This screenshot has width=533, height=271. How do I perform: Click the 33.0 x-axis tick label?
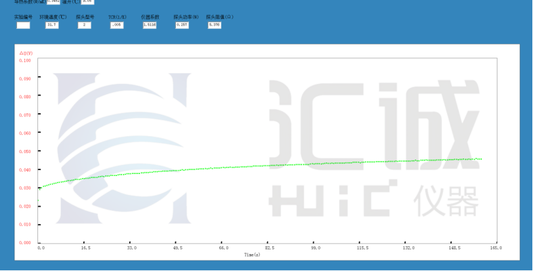click(131, 248)
